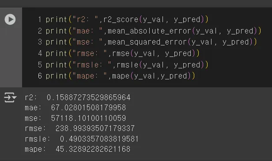Click the rmse output value 238.99
The height and width of the screenshot is (161, 272).
tap(95, 128)
